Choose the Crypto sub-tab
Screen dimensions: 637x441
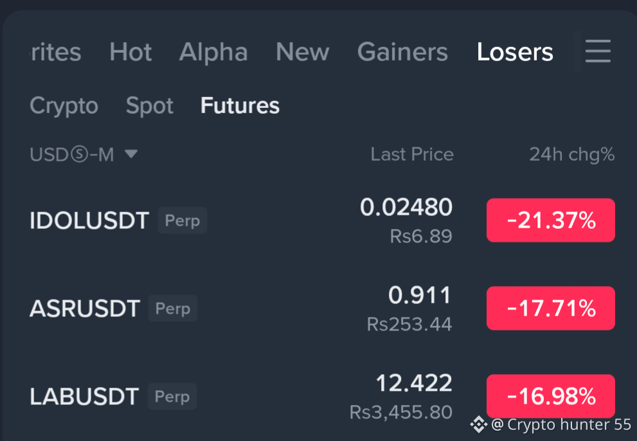tap(64, 105)
